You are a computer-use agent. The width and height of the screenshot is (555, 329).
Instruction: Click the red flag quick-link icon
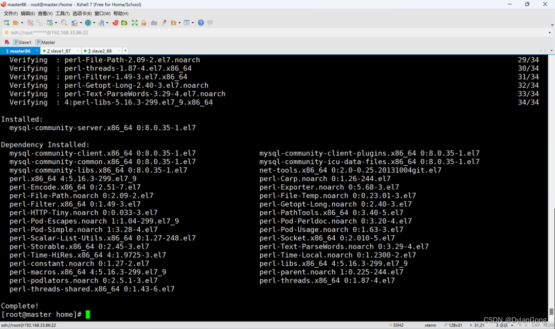[7, 42]
